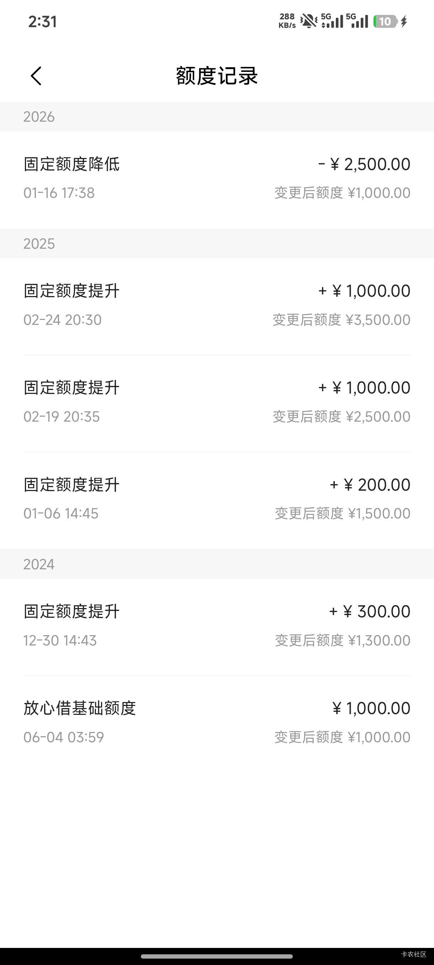
Task: Select the 固定额度提升 entry dated 12-30 14:43
Action: 217,626
